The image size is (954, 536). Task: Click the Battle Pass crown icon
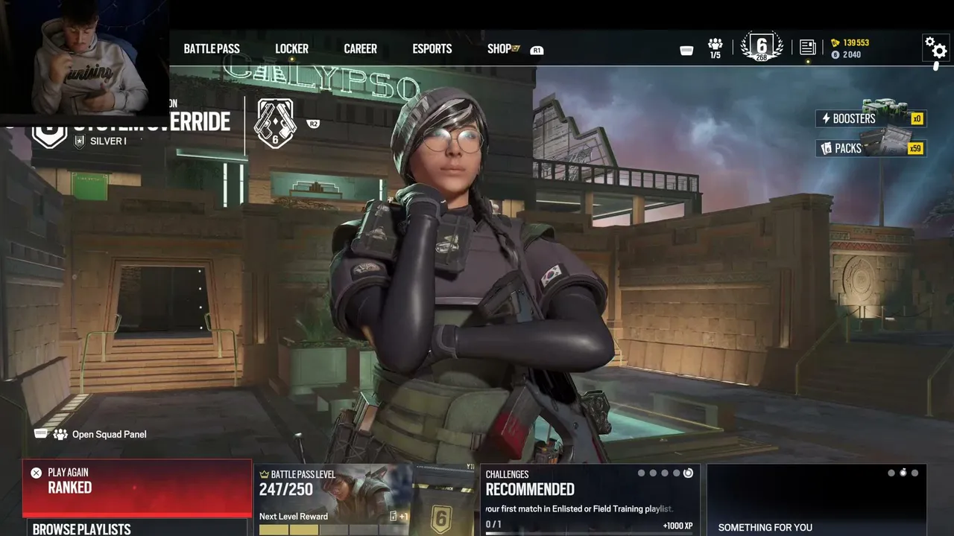264,474
